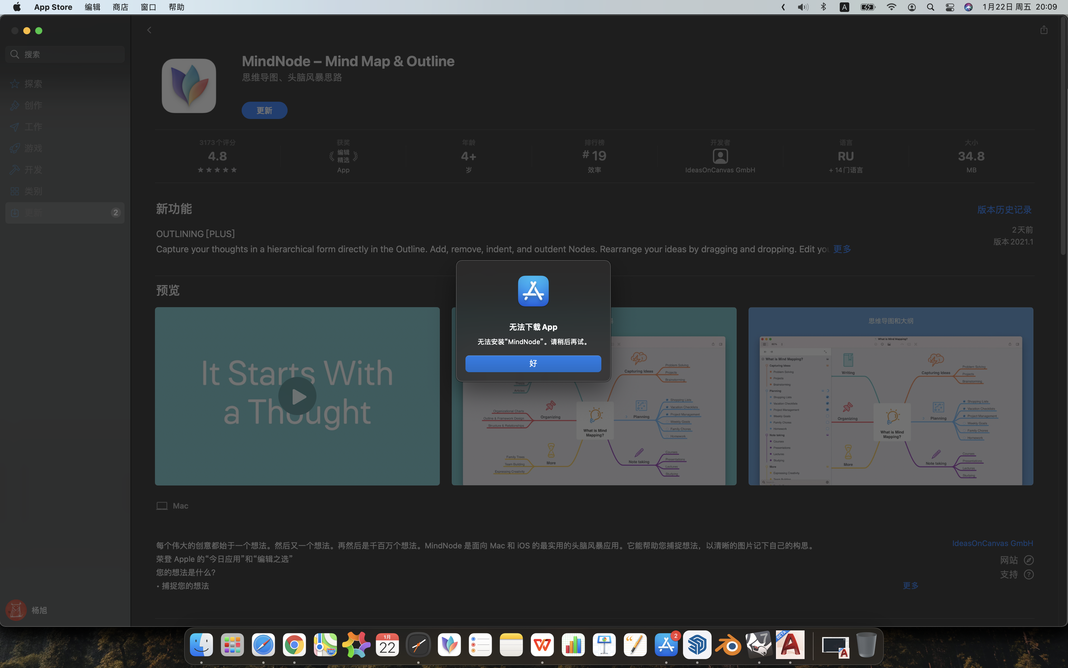The height and width of the screenshot is (668, 1068).
Task: Open the Control Center in the menu bar
Action: (949, 7)
